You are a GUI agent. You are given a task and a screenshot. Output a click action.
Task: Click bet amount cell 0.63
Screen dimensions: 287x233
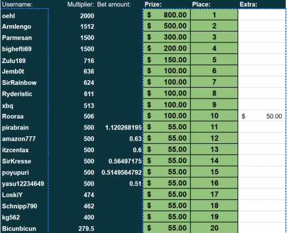click(x=119, y=139)
